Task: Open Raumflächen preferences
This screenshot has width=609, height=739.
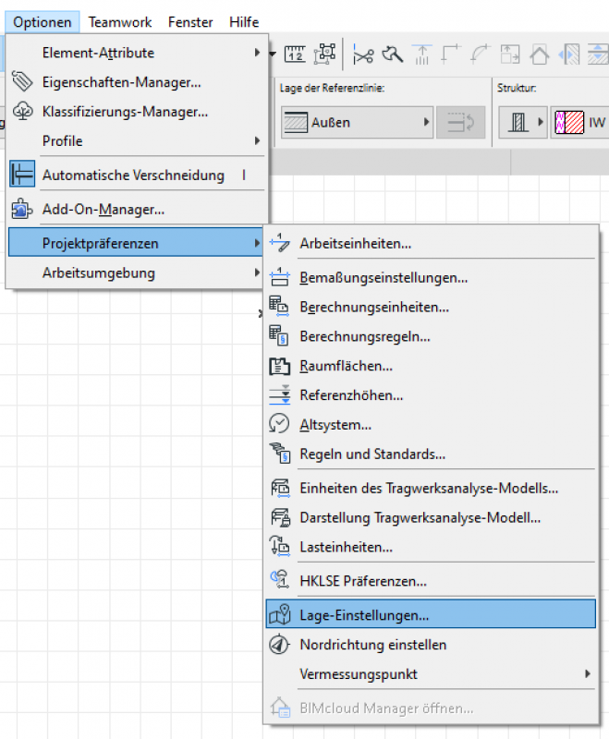Action: tap(346, 366)
